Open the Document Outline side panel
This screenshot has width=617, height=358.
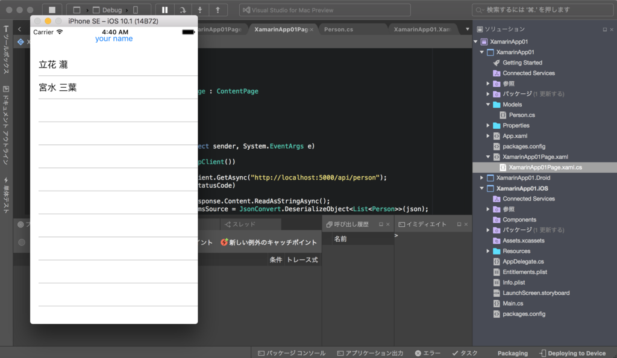pyautogui.click(x=6, y=126)
